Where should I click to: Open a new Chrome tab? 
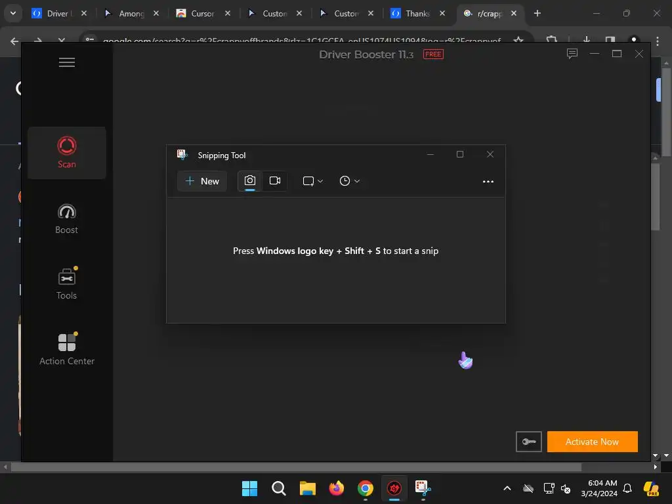[537, 13]
